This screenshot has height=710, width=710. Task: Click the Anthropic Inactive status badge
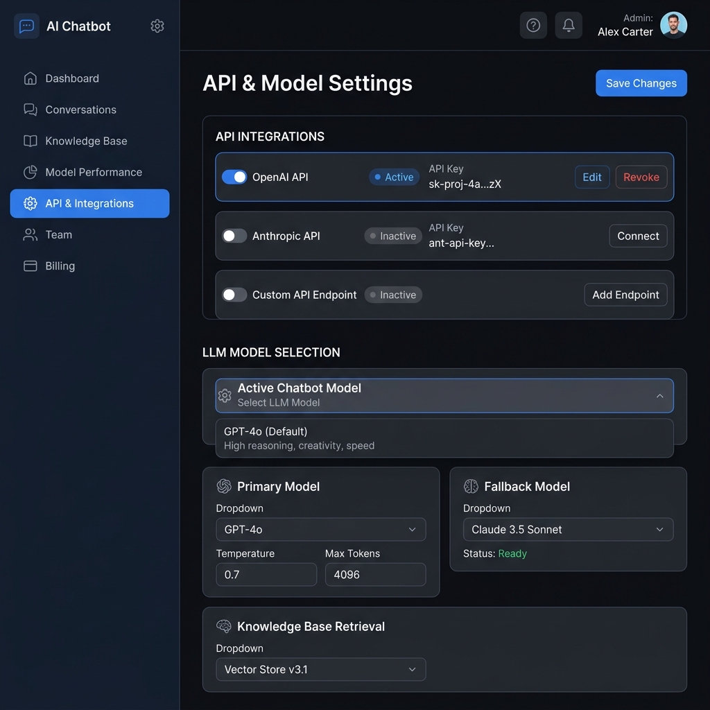pyautogui.click(x=393, y=236)
